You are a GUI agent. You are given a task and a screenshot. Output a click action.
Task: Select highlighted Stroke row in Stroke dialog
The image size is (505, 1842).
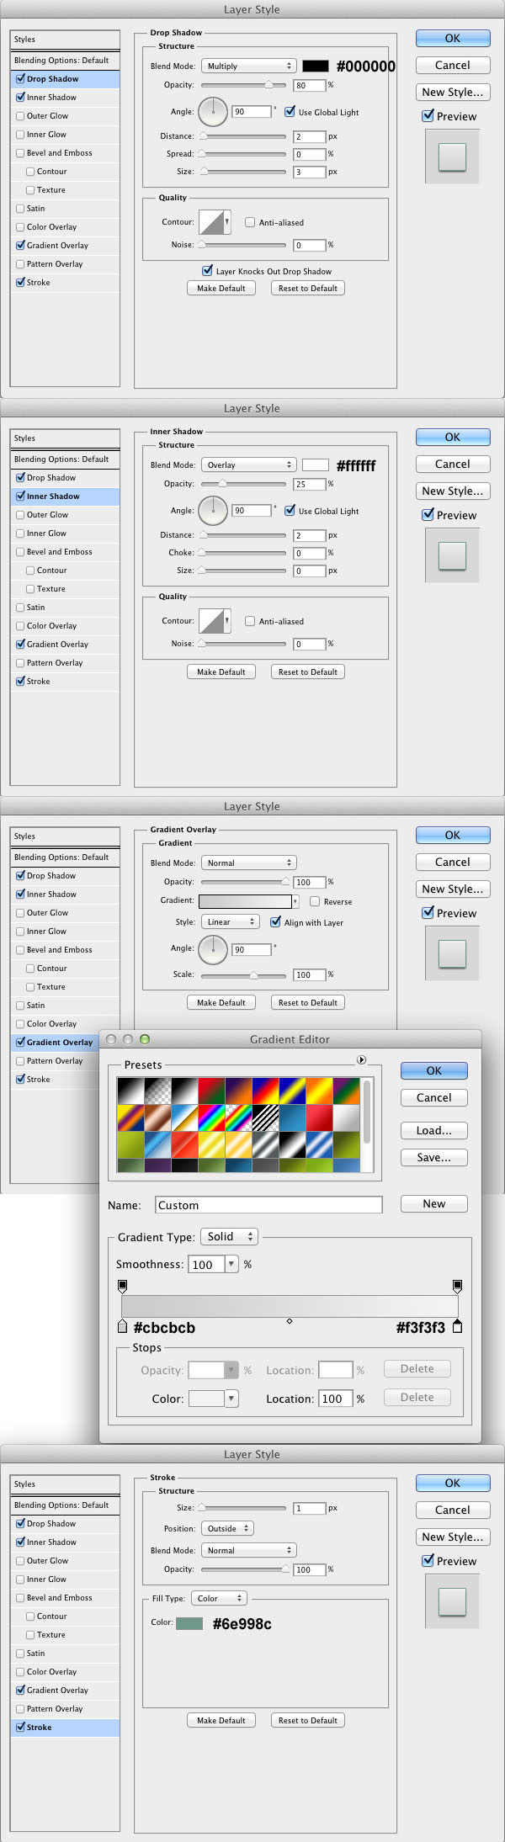coord(65,1727)
